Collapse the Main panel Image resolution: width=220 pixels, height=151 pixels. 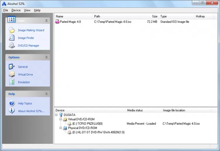(x=46, y=21)
